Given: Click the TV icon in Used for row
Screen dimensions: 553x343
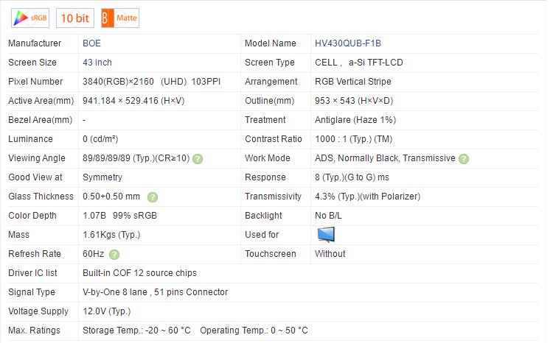Looking at the screenshot, I should pos(325,235).
